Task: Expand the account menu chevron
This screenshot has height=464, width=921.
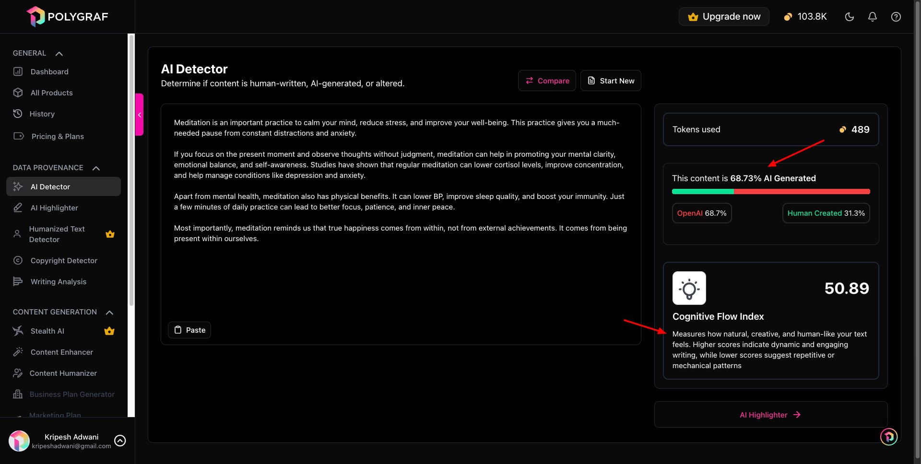Action: click(x=120, y=441)
